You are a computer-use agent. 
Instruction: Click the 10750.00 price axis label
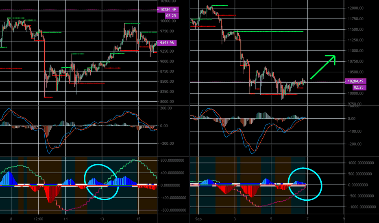(355, 61)
